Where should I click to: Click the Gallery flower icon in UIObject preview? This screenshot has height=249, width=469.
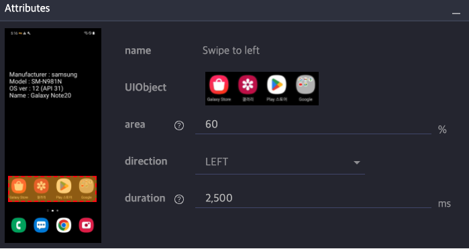[x=248, y=85]
